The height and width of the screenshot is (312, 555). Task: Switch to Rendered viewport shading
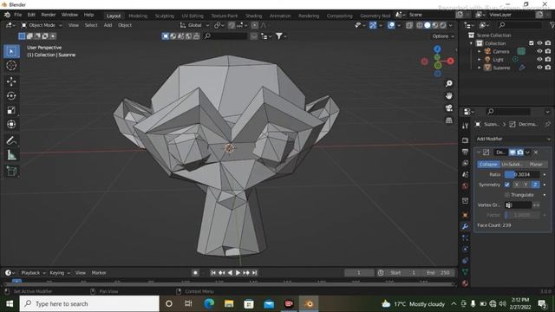(443, 25)
